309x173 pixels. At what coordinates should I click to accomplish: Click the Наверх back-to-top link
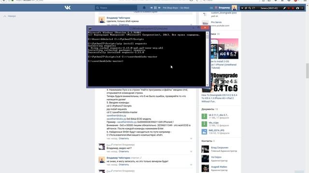(10, 16)
